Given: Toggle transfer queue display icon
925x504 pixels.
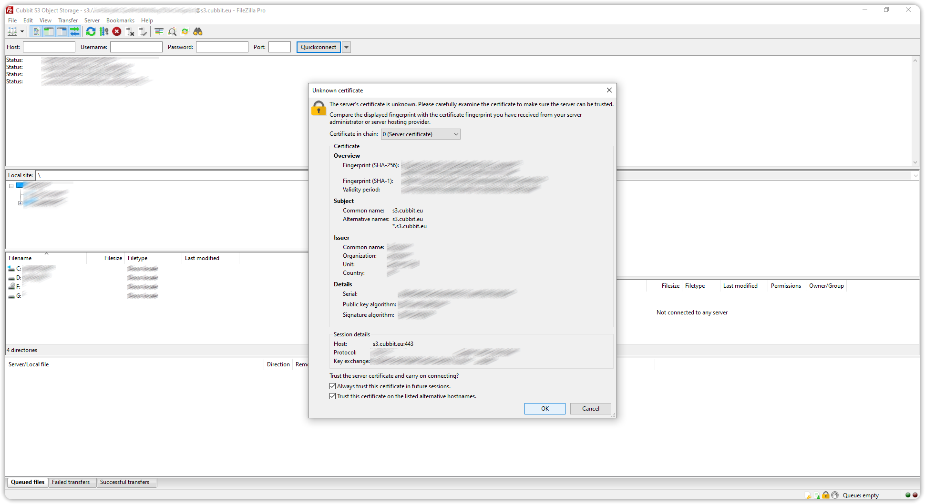Looking at the screenshot, I should click(x=75, y=31).
